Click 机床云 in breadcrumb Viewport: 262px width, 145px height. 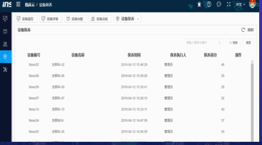pos(30,5)
